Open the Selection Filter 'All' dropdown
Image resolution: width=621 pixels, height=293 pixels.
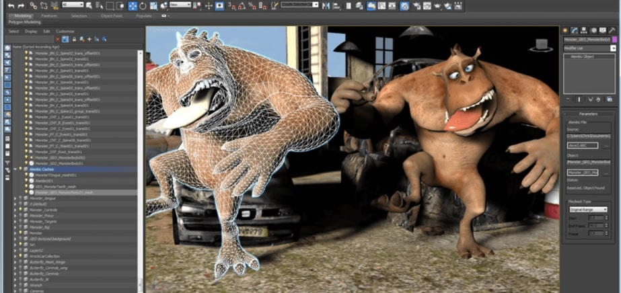click(x=73, y=5)
